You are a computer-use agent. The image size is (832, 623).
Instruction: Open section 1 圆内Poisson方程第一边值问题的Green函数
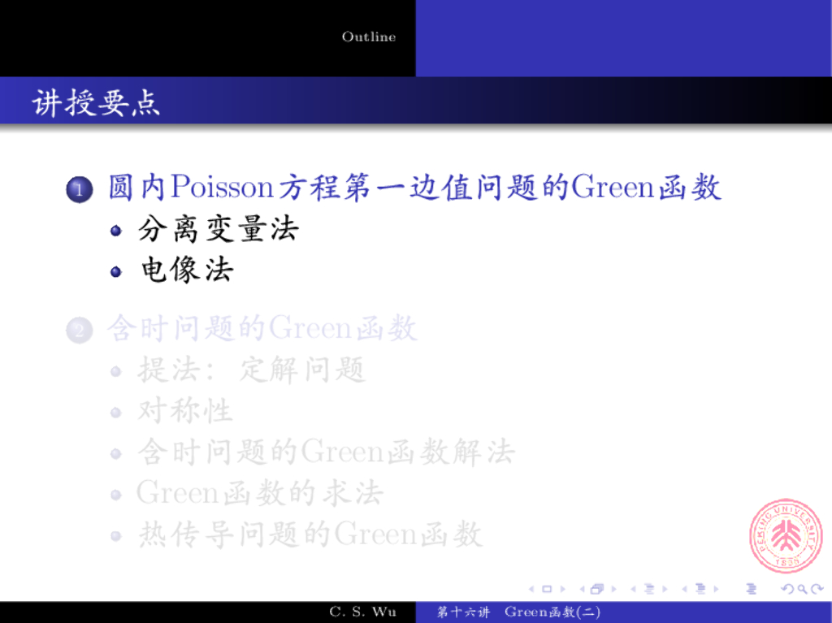[414, 188]
